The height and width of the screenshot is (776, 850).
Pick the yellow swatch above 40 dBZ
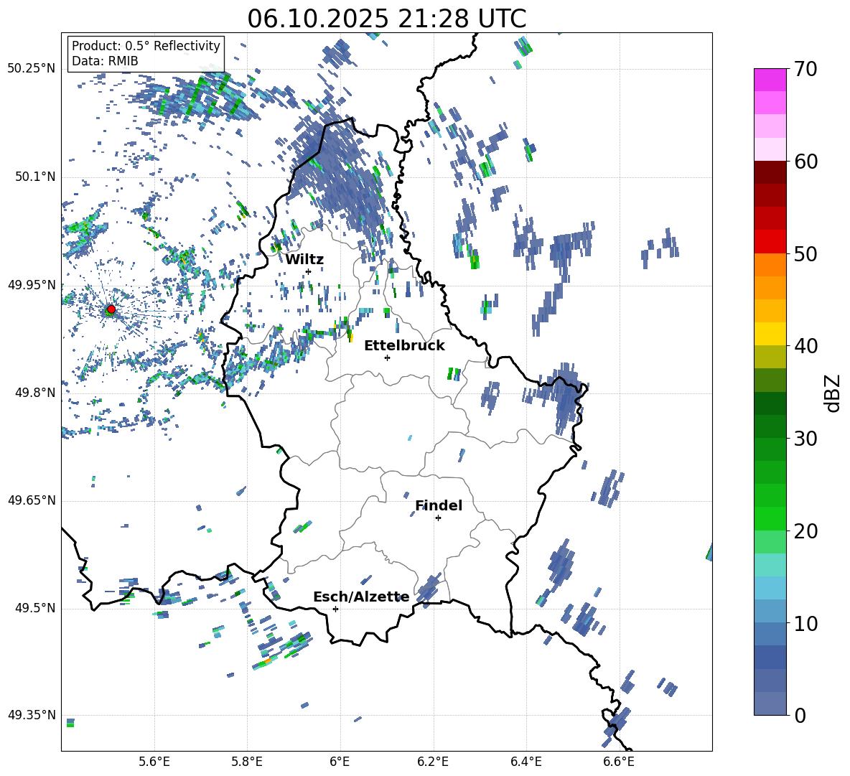click(x=770, y=334)
